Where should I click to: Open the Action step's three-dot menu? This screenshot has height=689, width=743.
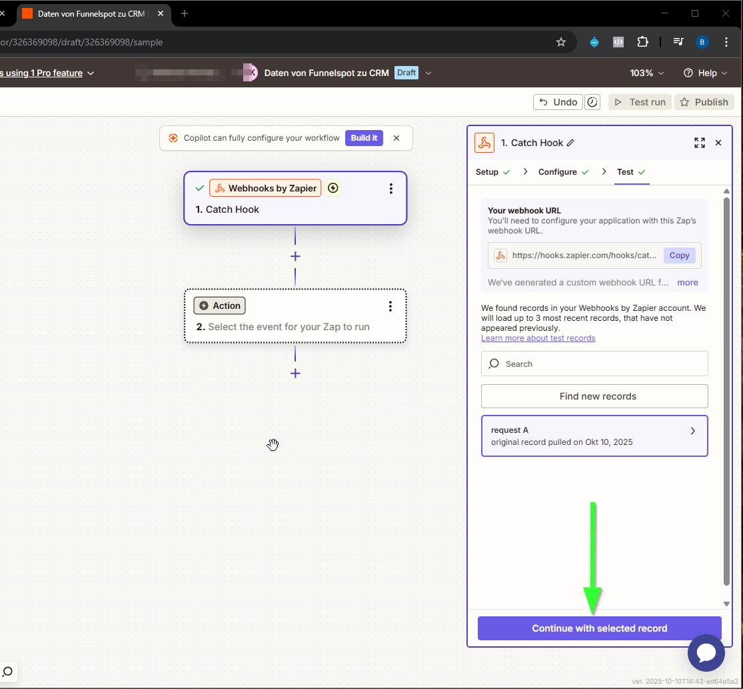coord(390,306)
